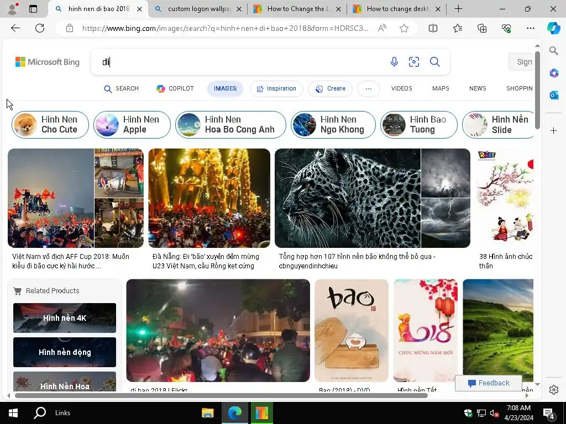
Task: Click the Sign in button
Action: coord(521,62)
